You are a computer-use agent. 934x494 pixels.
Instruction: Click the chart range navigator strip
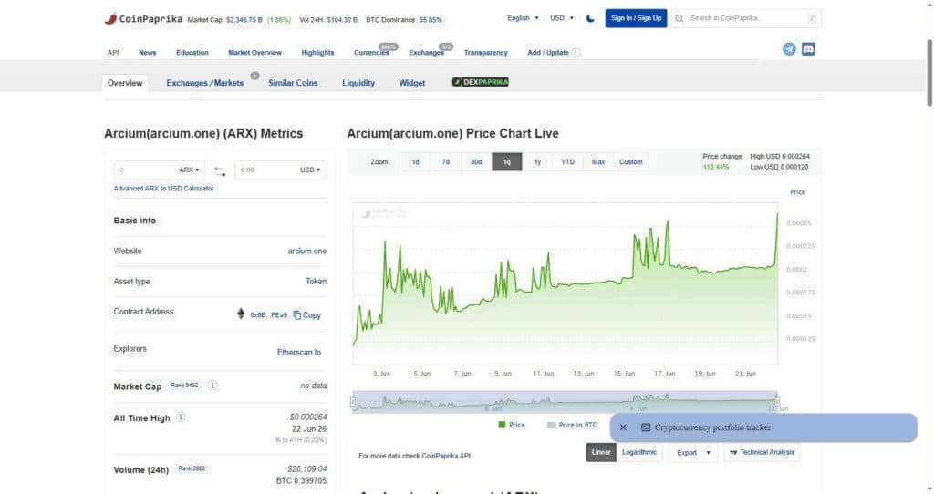[565, 402]
